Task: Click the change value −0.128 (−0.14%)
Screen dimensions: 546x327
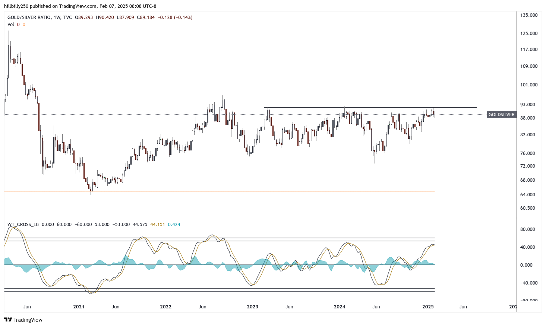Action: tap(175, 18)
